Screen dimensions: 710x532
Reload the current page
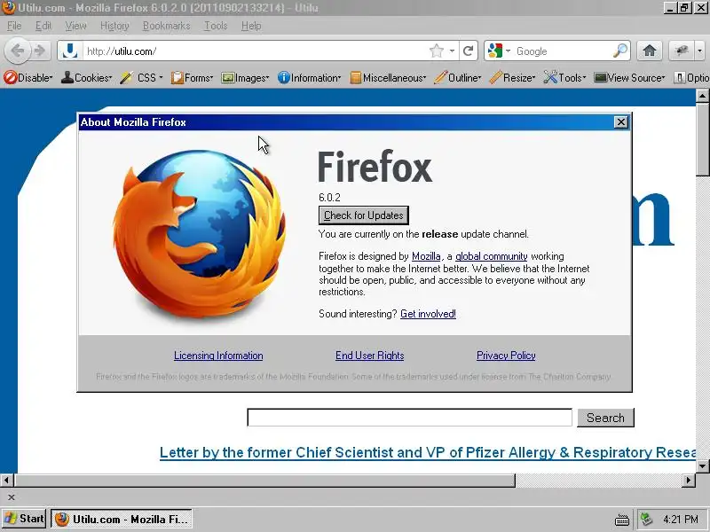[x=469, y=51]
